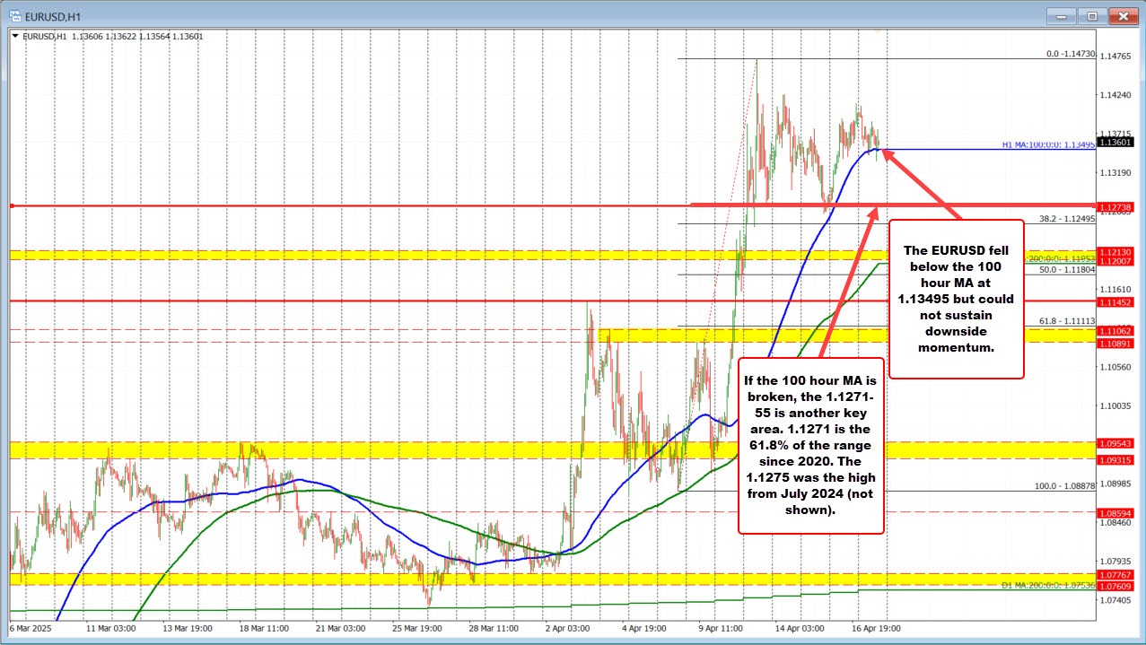
Task: Click the chart symbol icon in the title bar
Action: (x=13, y=15)
